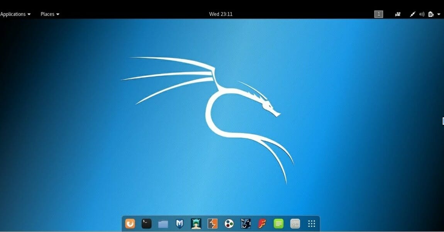Expand the Applications dropdown arrow
Screen dimensions: 444x232
click(x=29, y=14)
